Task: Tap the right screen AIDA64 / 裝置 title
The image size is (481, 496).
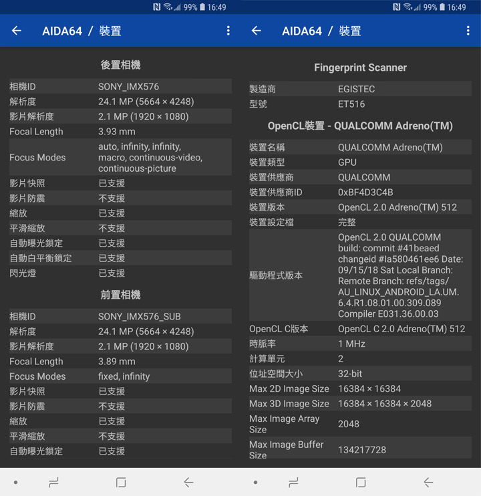Action: (x=321, y=31)
